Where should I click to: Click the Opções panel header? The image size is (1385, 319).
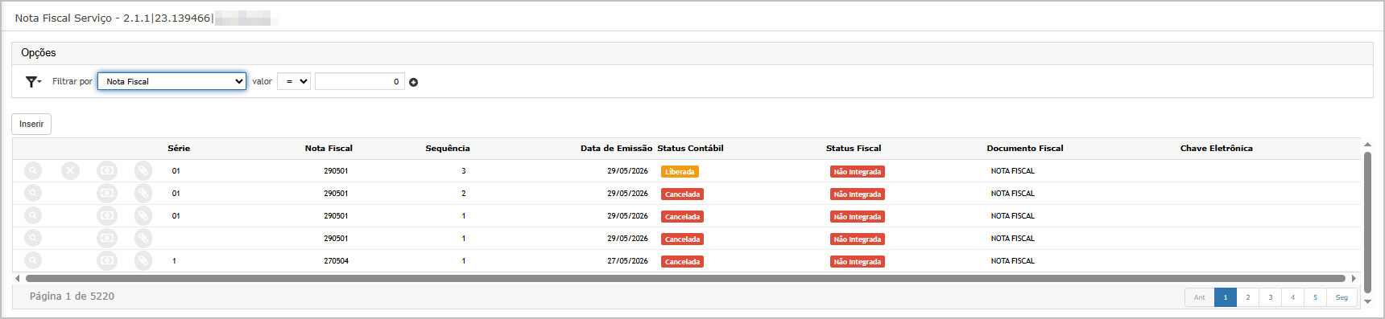click(692, 53)
